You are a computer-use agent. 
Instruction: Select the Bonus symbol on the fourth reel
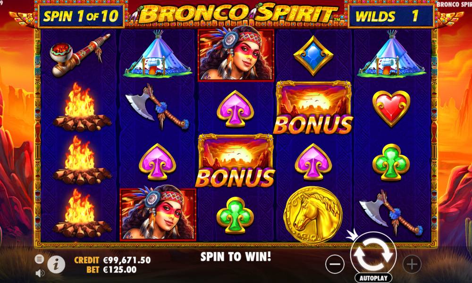[313, 108]
